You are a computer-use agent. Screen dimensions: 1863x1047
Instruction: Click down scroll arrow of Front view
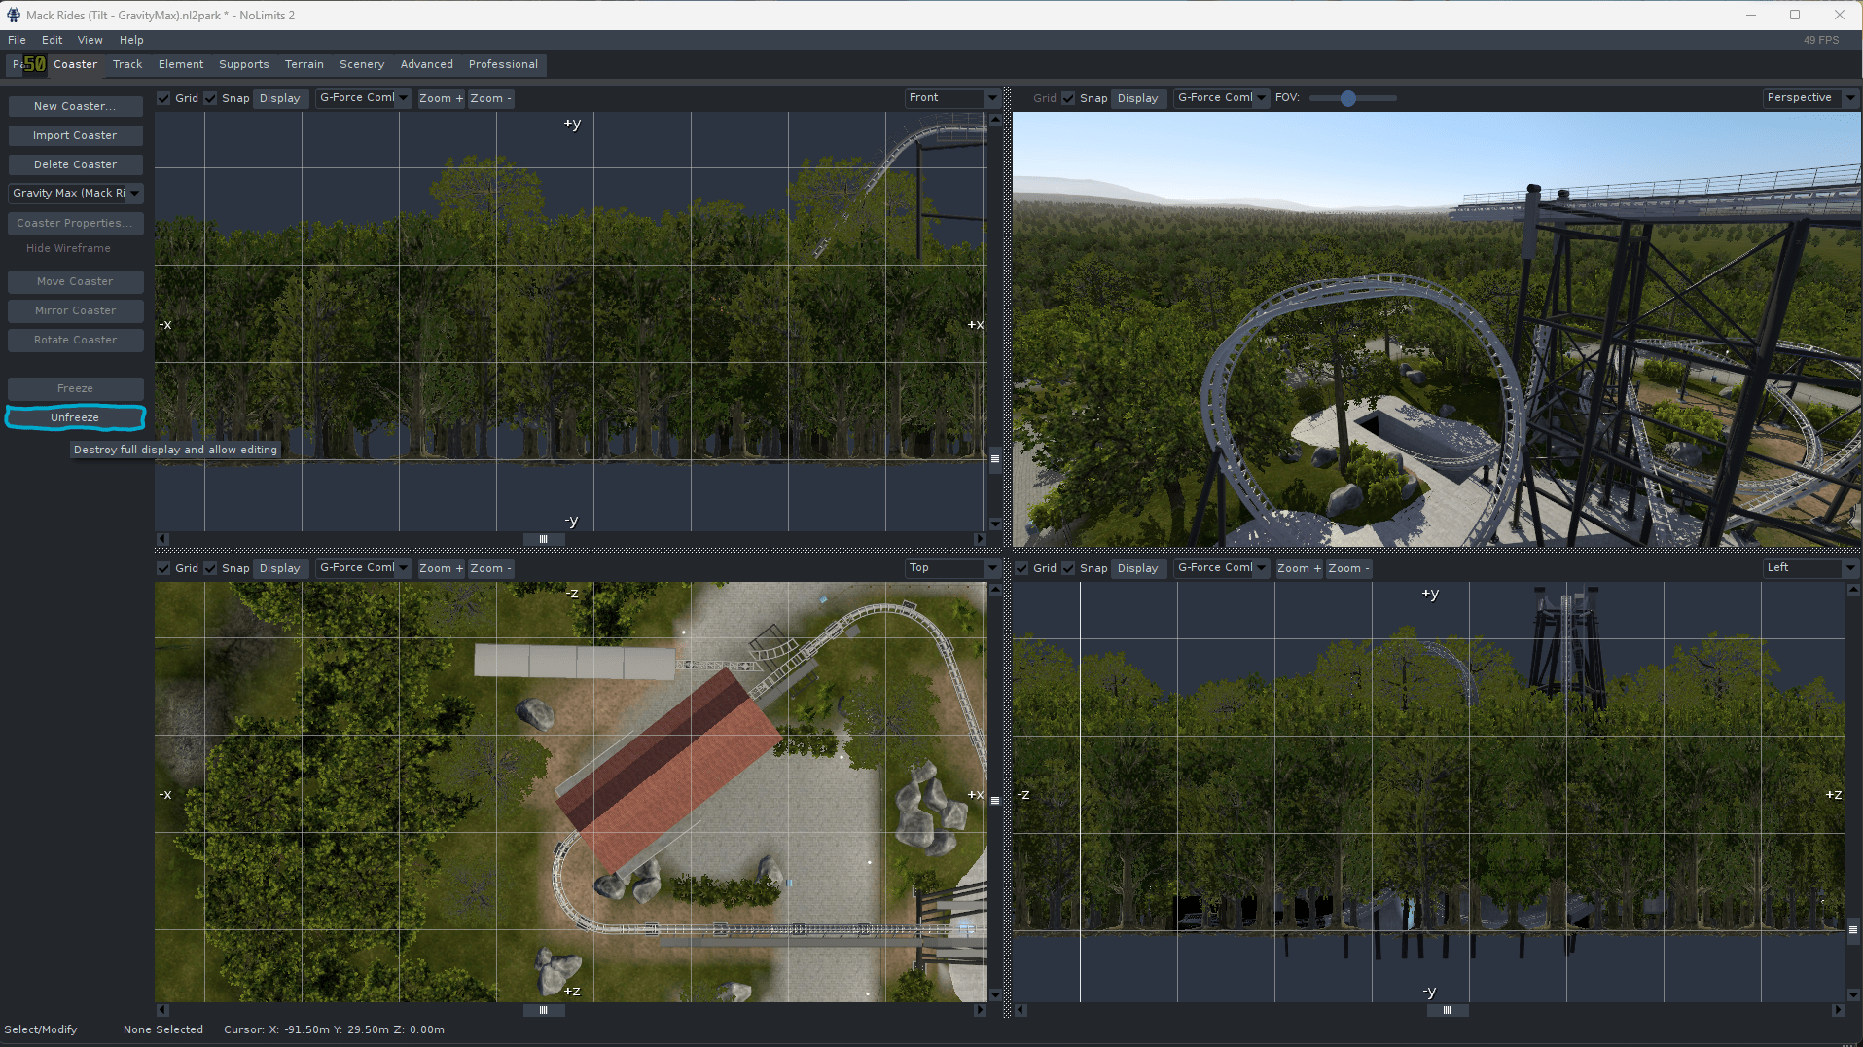995,524
